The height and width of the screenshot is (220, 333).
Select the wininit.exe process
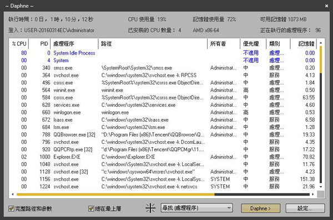(163, 90)
